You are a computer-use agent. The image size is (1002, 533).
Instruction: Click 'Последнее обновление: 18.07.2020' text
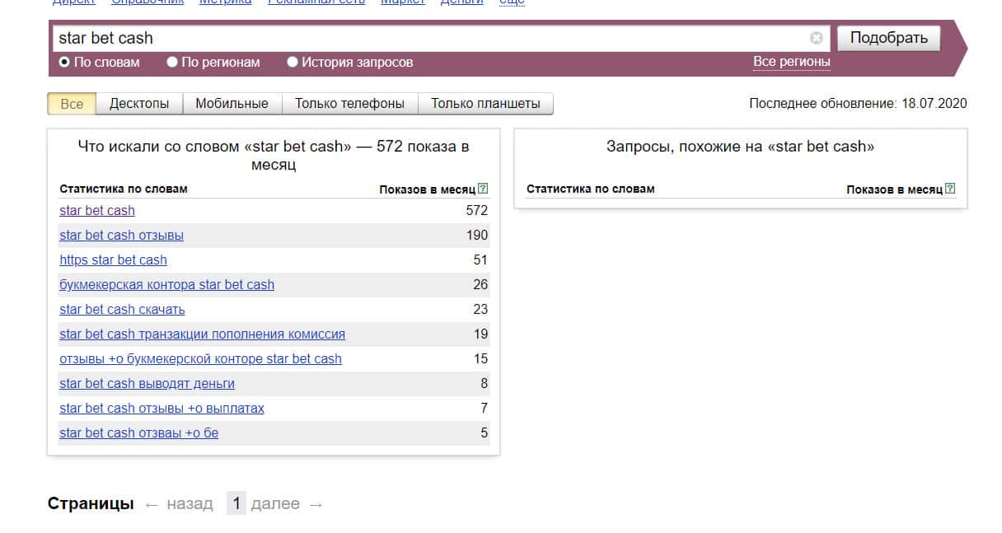[858, 104]
